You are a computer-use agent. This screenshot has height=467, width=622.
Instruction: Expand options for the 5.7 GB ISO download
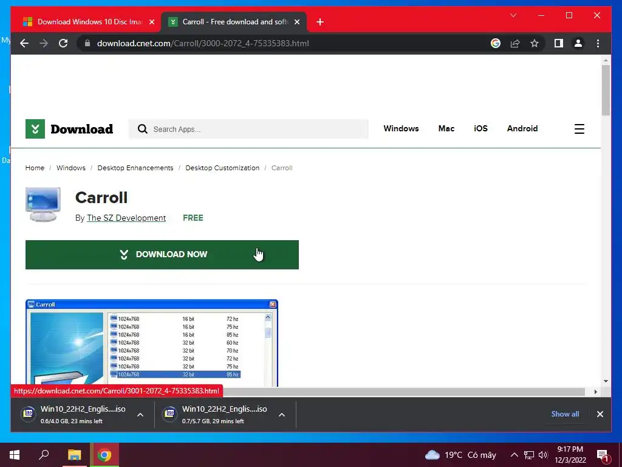(282, 415)
